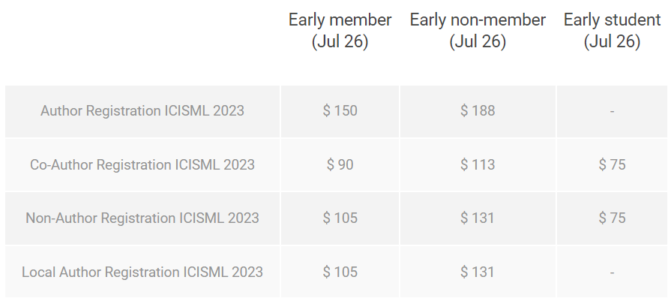
Task: Click the $ 188 Author early non-member price
Action: click(478, 111)
